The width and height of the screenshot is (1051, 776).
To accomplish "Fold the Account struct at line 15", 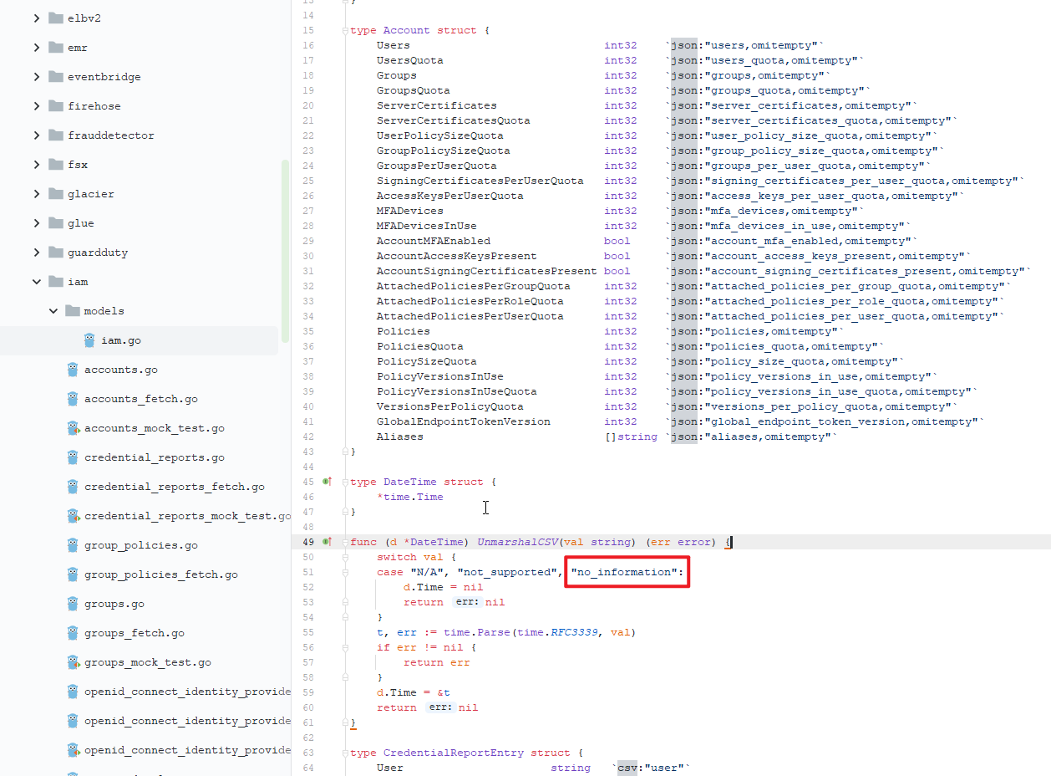I will tap(344, 30).
